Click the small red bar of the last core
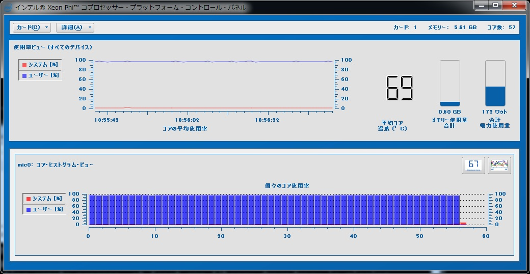This screenshot has height=274, width=530. click(x=463, y=223)
